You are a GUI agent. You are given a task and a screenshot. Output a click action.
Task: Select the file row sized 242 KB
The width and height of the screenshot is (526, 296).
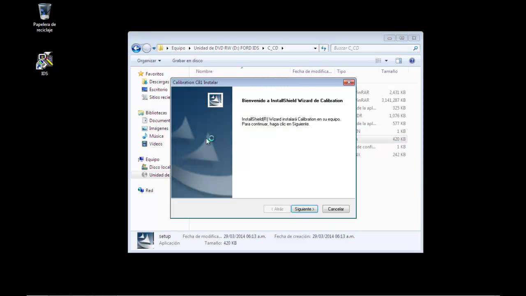click(381, 155)
